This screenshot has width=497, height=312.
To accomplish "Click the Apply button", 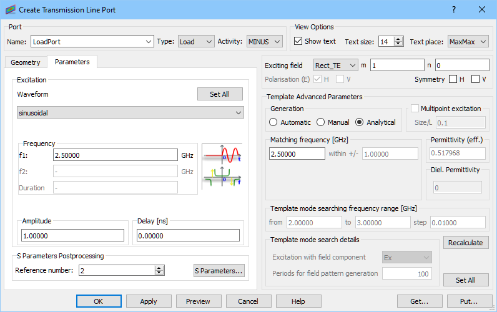I will 149,301.
